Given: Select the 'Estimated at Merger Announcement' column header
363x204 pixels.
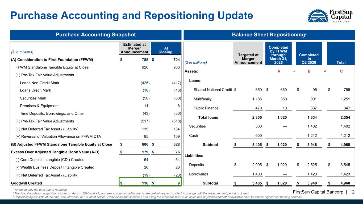Looking at the screenshot, I should pyautogui.click(x=134, y=48).
